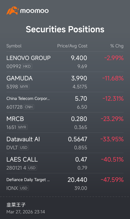Tap the USD badge beside 280121 4

(x=32, y=168)
